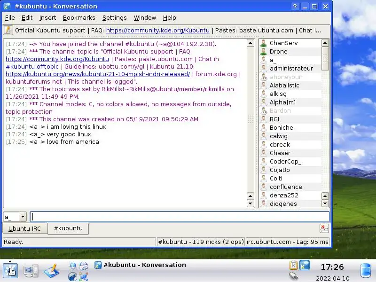Open the FAQ link in the topic bar

coord(158,31)
